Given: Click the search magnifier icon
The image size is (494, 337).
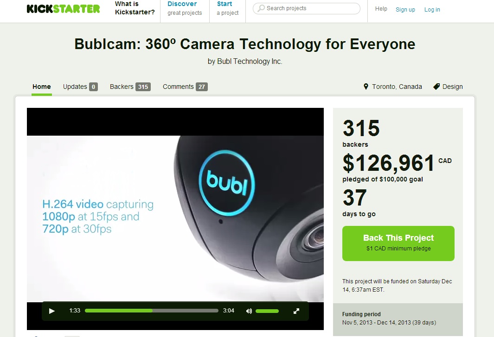Looking at the screenshot, I should [261, 8].
